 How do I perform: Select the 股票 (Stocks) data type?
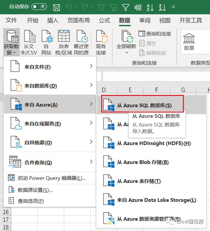click(x=189, y=42)
